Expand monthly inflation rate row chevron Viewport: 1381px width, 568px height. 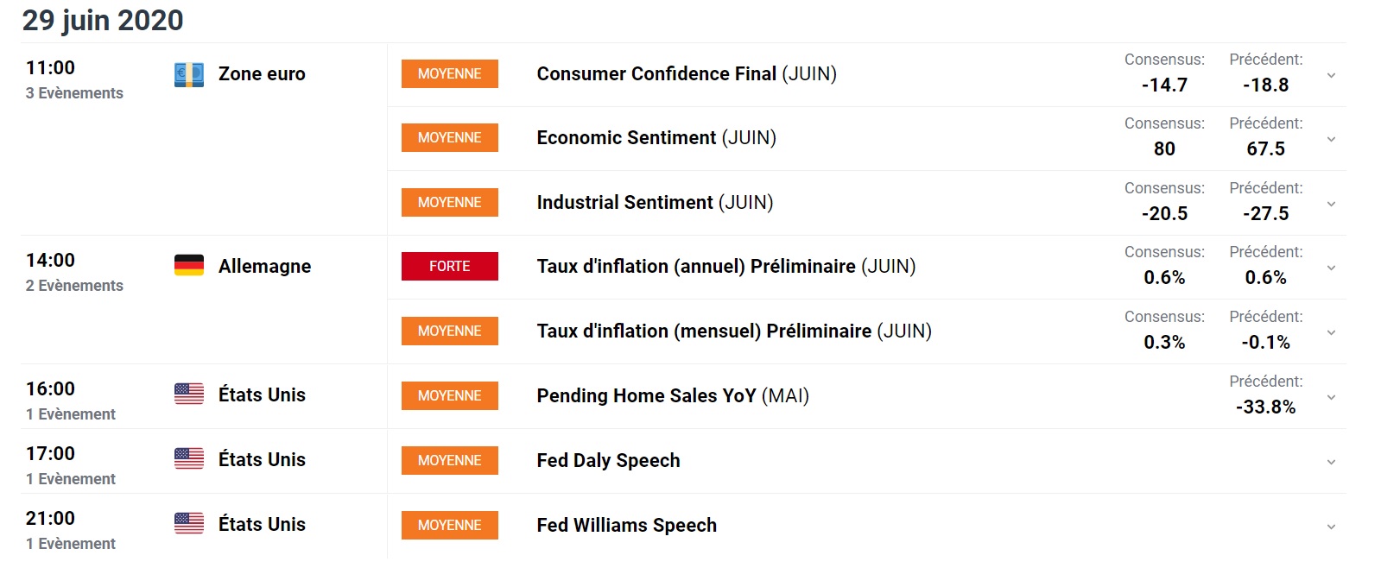click(x=1331, y=332)
